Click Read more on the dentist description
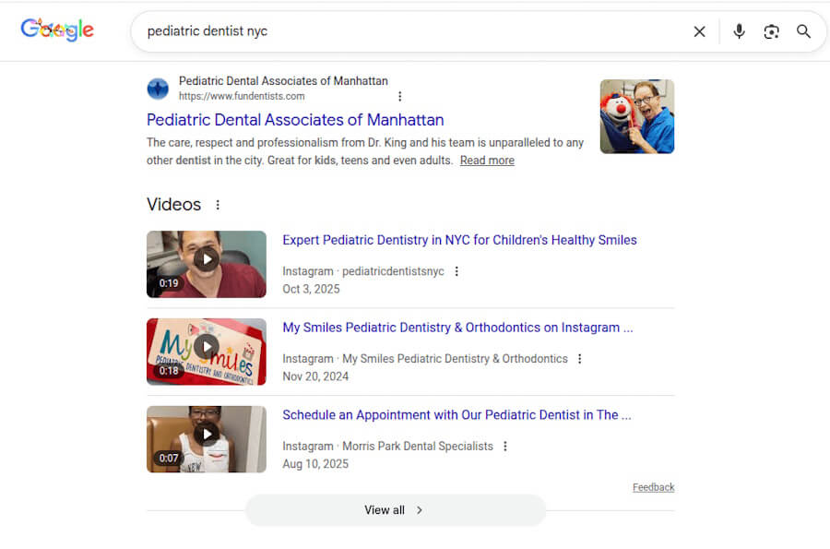This screenshot has height=549, width=830. (x=486, y=160)
